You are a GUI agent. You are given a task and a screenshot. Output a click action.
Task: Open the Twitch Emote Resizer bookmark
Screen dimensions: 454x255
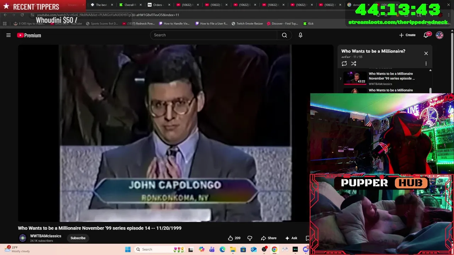[247, 23]
